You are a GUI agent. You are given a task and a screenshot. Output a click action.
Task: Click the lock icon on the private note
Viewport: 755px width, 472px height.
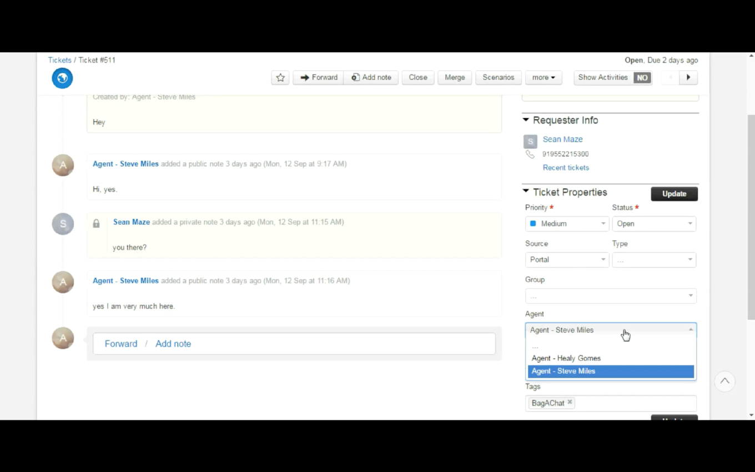pyautogui.click(x=96, y=223)
